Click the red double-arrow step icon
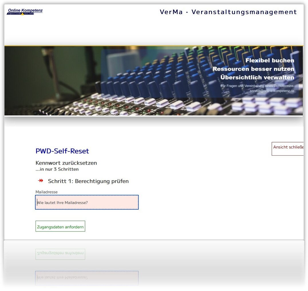 [41, 181]
